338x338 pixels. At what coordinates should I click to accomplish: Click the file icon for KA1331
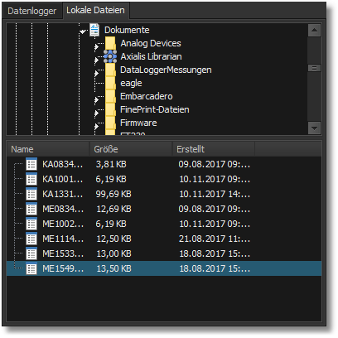pos(31,194)
